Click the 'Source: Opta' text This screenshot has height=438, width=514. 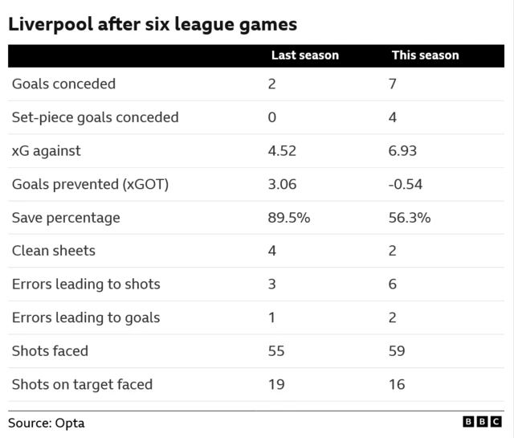click(x=46, y=423)
